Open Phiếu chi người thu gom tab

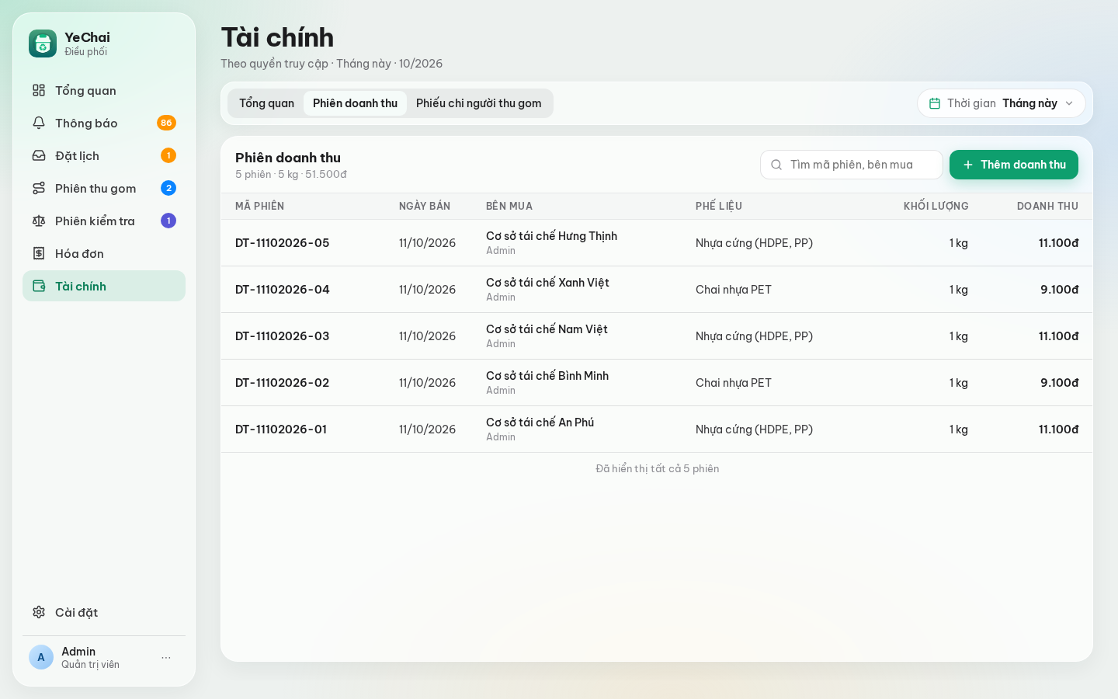pos(478,103)
